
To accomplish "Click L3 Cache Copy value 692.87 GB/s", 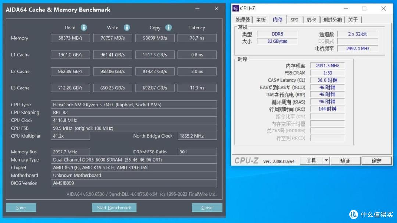I will click(x=155, y=88).
